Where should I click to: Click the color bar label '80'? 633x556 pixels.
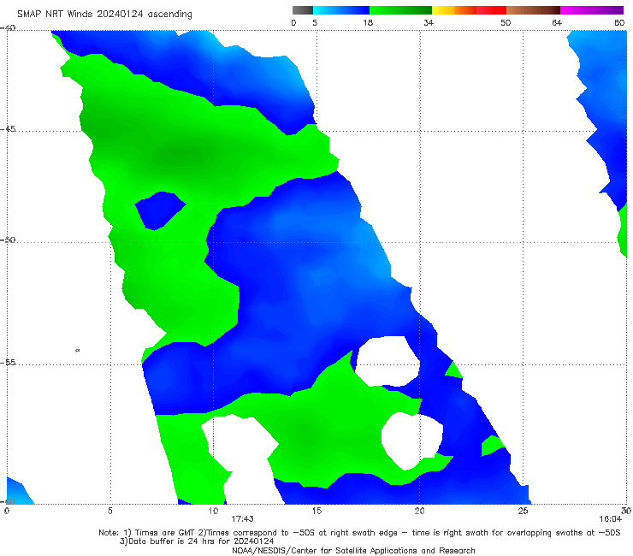point(619,22)
